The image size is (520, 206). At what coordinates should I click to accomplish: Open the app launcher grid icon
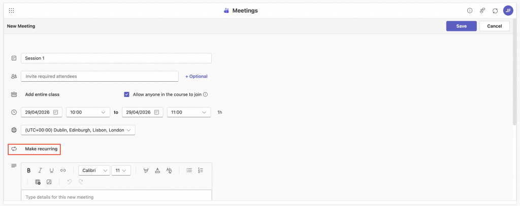click(12, 11)
